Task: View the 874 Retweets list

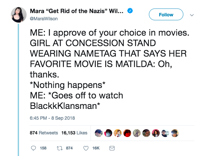Action: (44, 133)
